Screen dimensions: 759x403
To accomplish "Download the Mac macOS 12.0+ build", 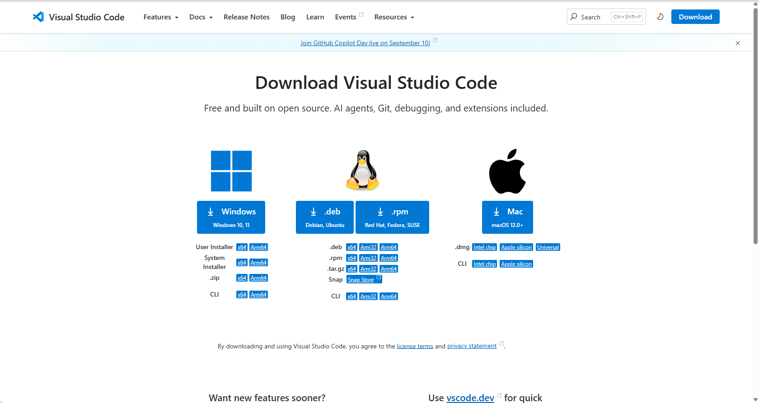I will click(507, 217).
